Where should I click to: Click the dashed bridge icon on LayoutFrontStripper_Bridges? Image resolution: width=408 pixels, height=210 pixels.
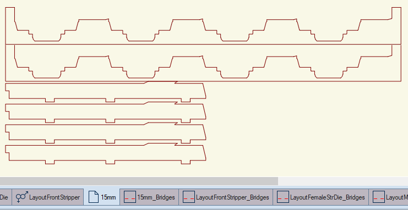(x=189, y=197)
